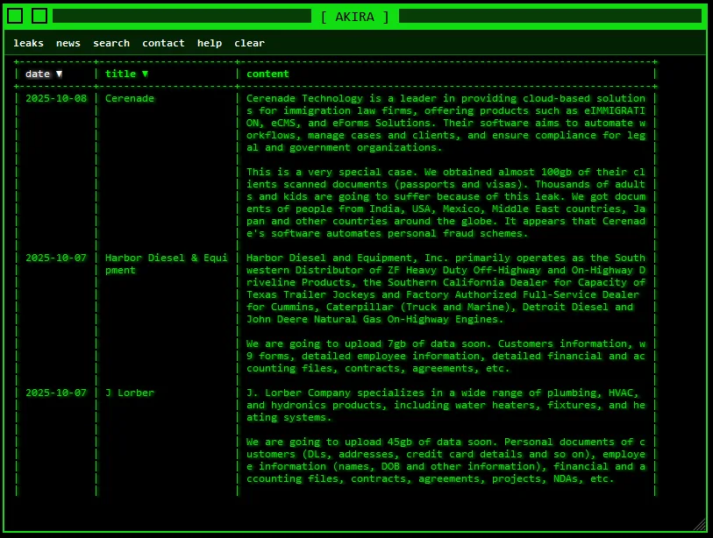The width and height of the screenshot is (713, 538).
Task: Click the second square button in title bar
Action: [x=39, y=16]
